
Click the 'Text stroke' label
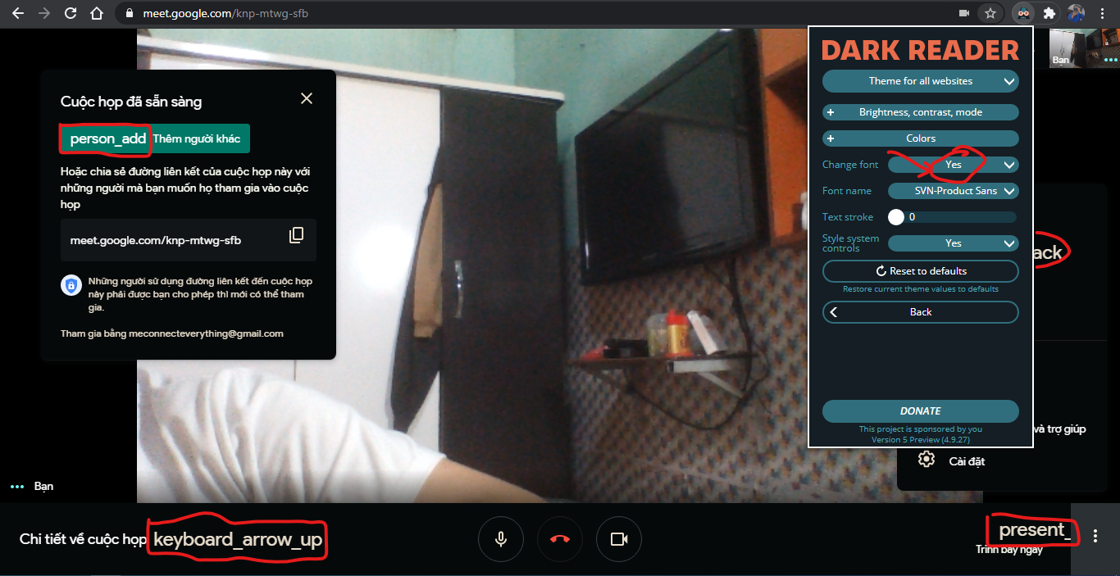coord(848,217)
